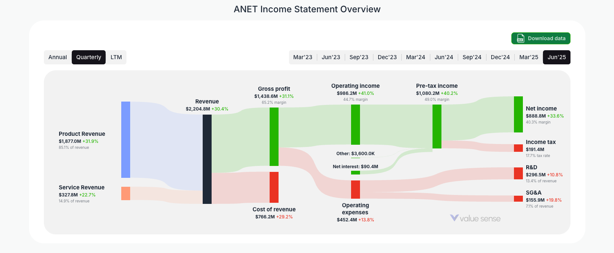Click the dark Revenue node bar
The width and height of the screenshot is (614, 253).
(207, 159)
